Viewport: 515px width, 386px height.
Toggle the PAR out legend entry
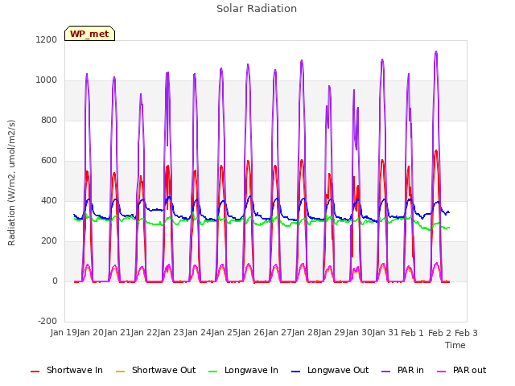[x=461, y=370]
